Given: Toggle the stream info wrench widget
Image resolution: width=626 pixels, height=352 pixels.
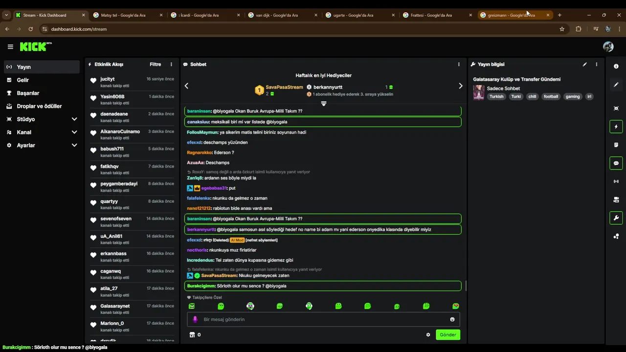Looking at the screenshot, I should tap(616, 218).
